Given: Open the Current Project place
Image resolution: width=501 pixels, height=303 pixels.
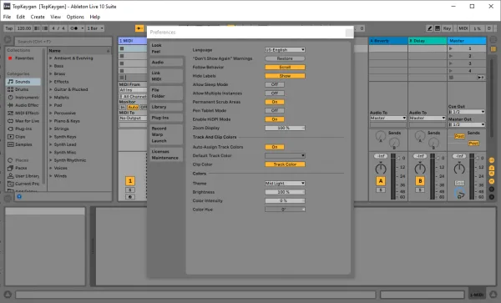Looking at the screenshot, I should 23,184.
